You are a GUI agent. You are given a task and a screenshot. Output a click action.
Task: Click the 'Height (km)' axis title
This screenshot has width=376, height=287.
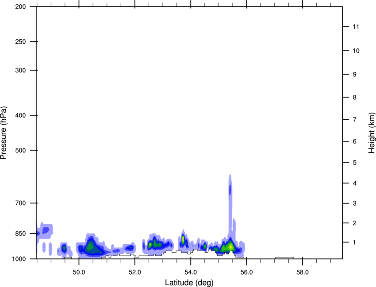(x=372, y=133)
